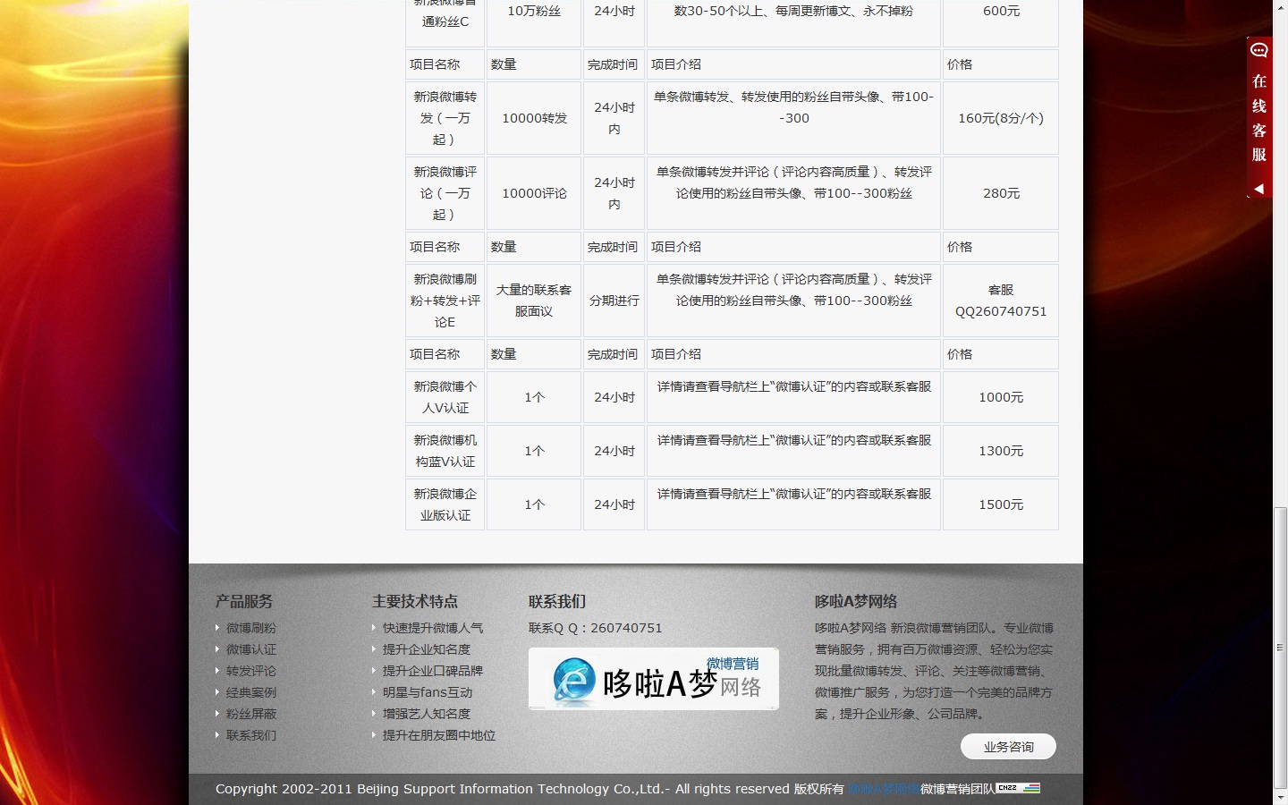Click the 新浪微博个人V认证 cell
This screenshot has width=1288, height=805.
(445, 397)
